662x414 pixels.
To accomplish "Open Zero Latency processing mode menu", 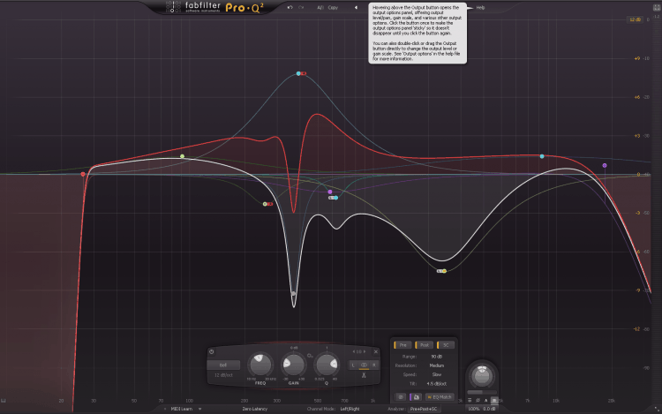I will [254, 409].
